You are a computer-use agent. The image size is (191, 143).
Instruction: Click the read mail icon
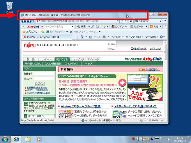99,37
